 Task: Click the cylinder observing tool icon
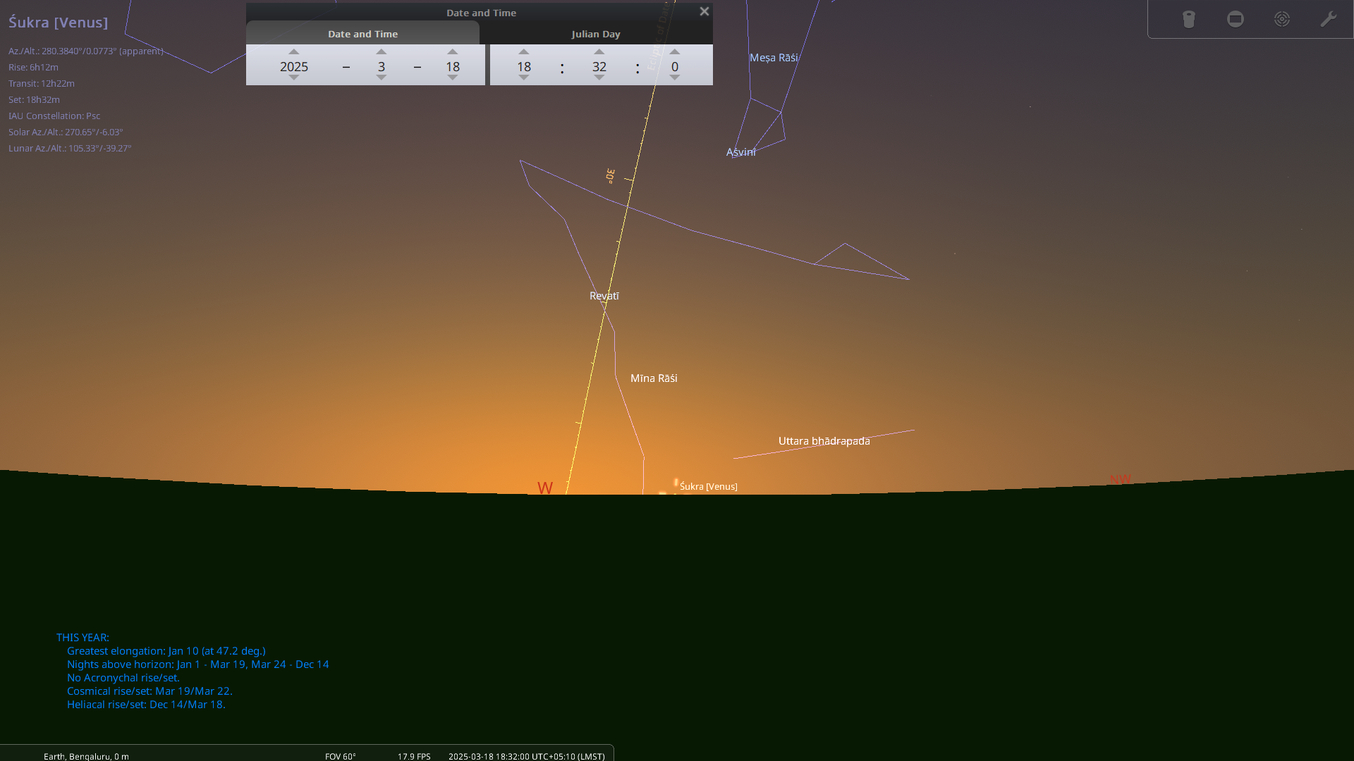tap(1189, 19)
